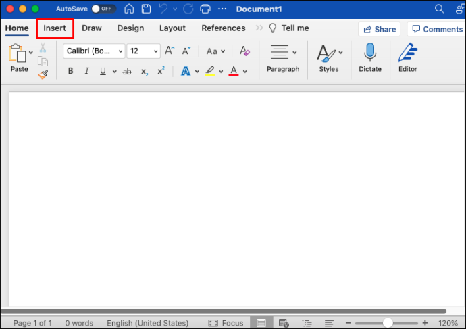
Task: Open the font name dropdown Calibri
Action: point(94,51)
